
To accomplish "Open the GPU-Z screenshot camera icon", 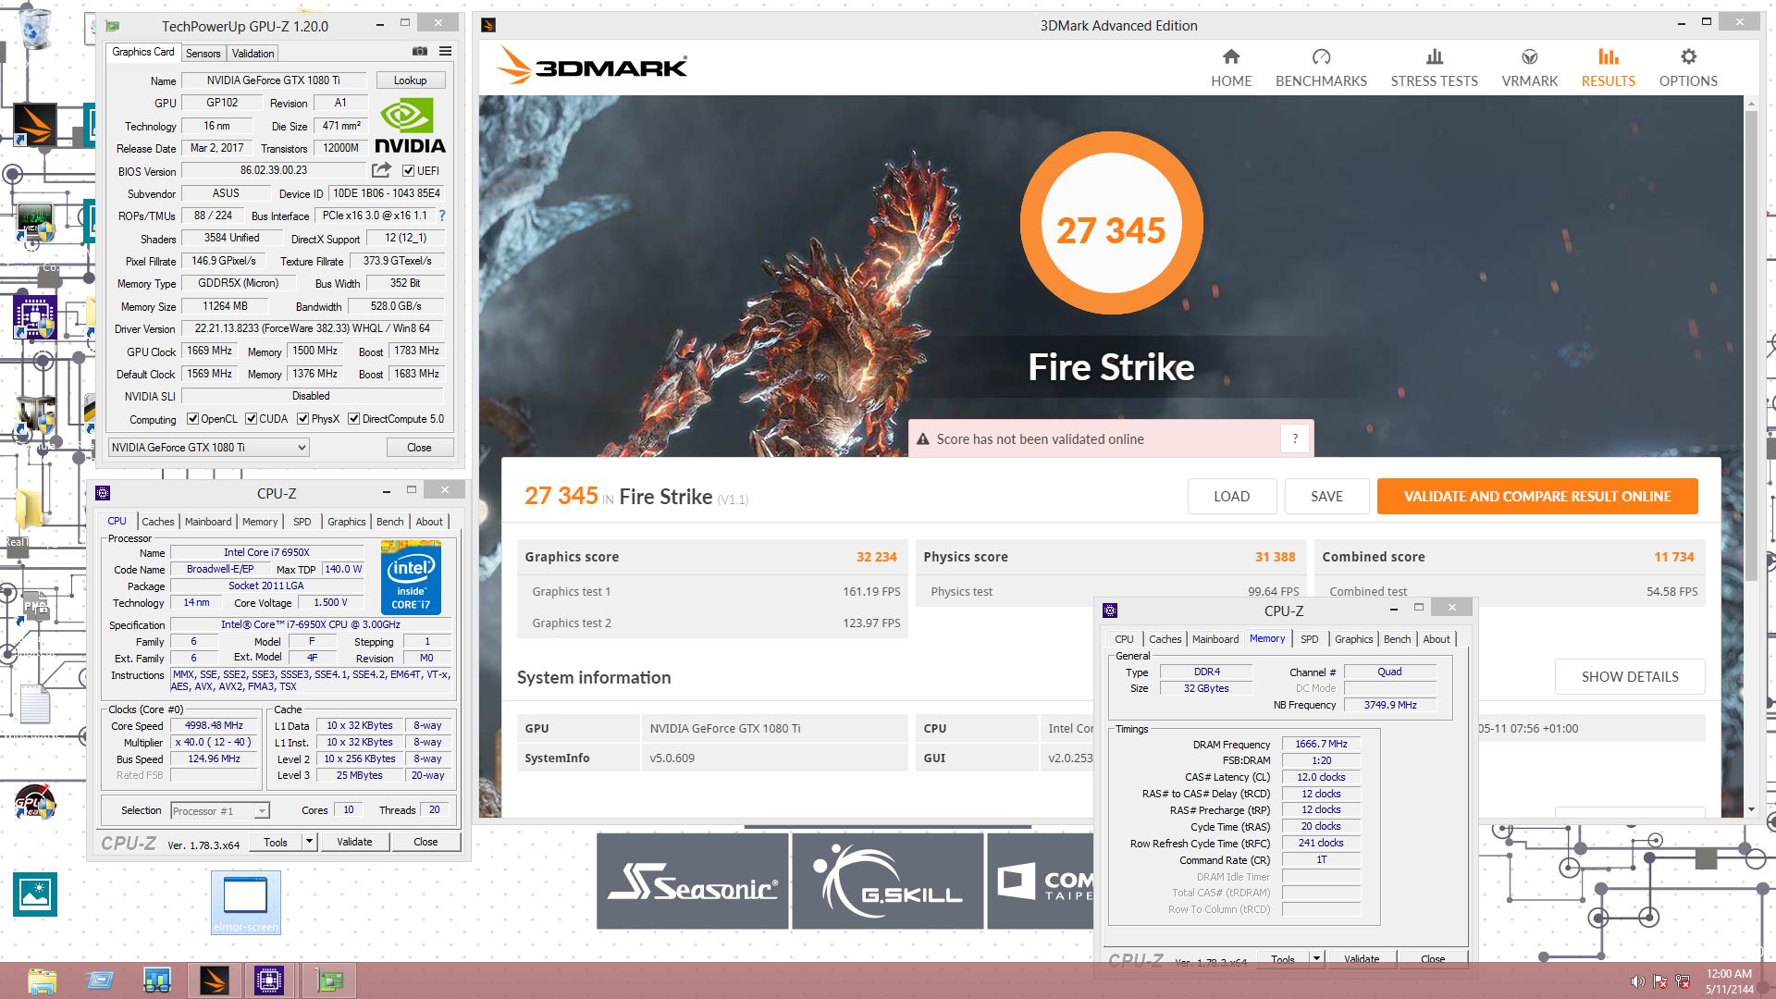I will (420, 52).
